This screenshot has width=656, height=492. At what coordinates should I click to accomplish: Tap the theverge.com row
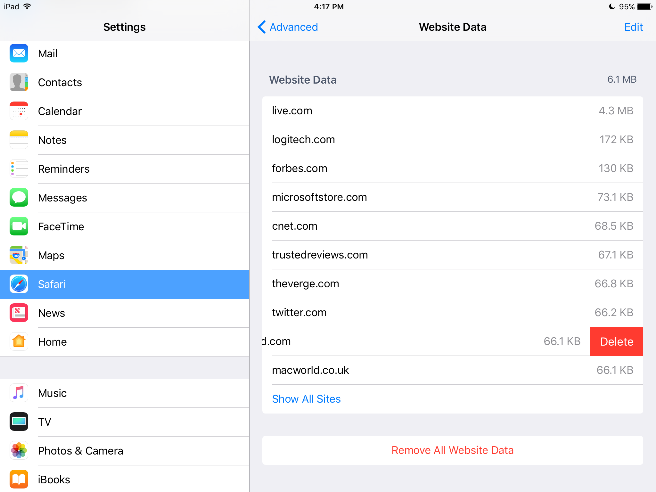[452, 283]
